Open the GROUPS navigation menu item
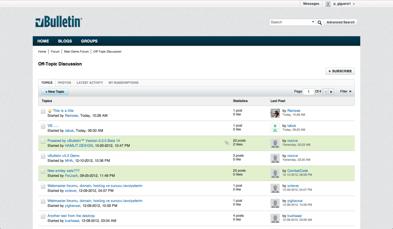This screenshot has width=393, height=229. [89, 41]
